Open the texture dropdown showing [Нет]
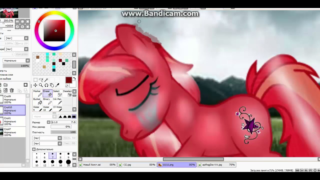This screenshot has height=180, width=320. point(16,38)
